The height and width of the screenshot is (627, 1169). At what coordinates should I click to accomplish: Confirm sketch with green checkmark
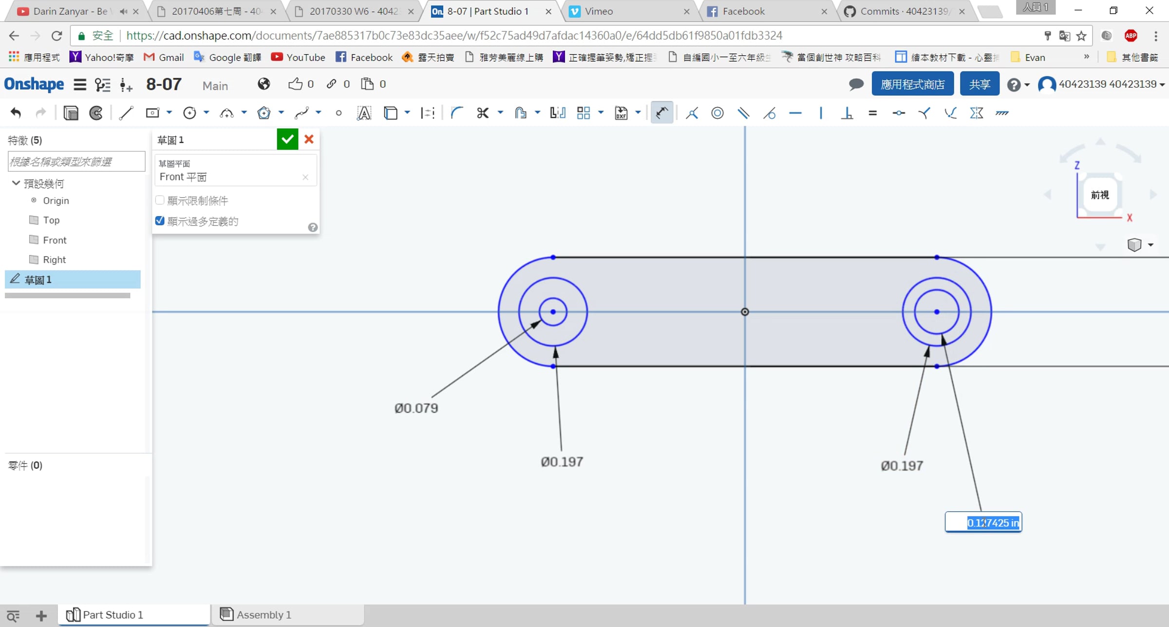point(287,140)
